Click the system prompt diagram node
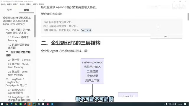Viewport: 189px width, 106px height. (92, 71)
